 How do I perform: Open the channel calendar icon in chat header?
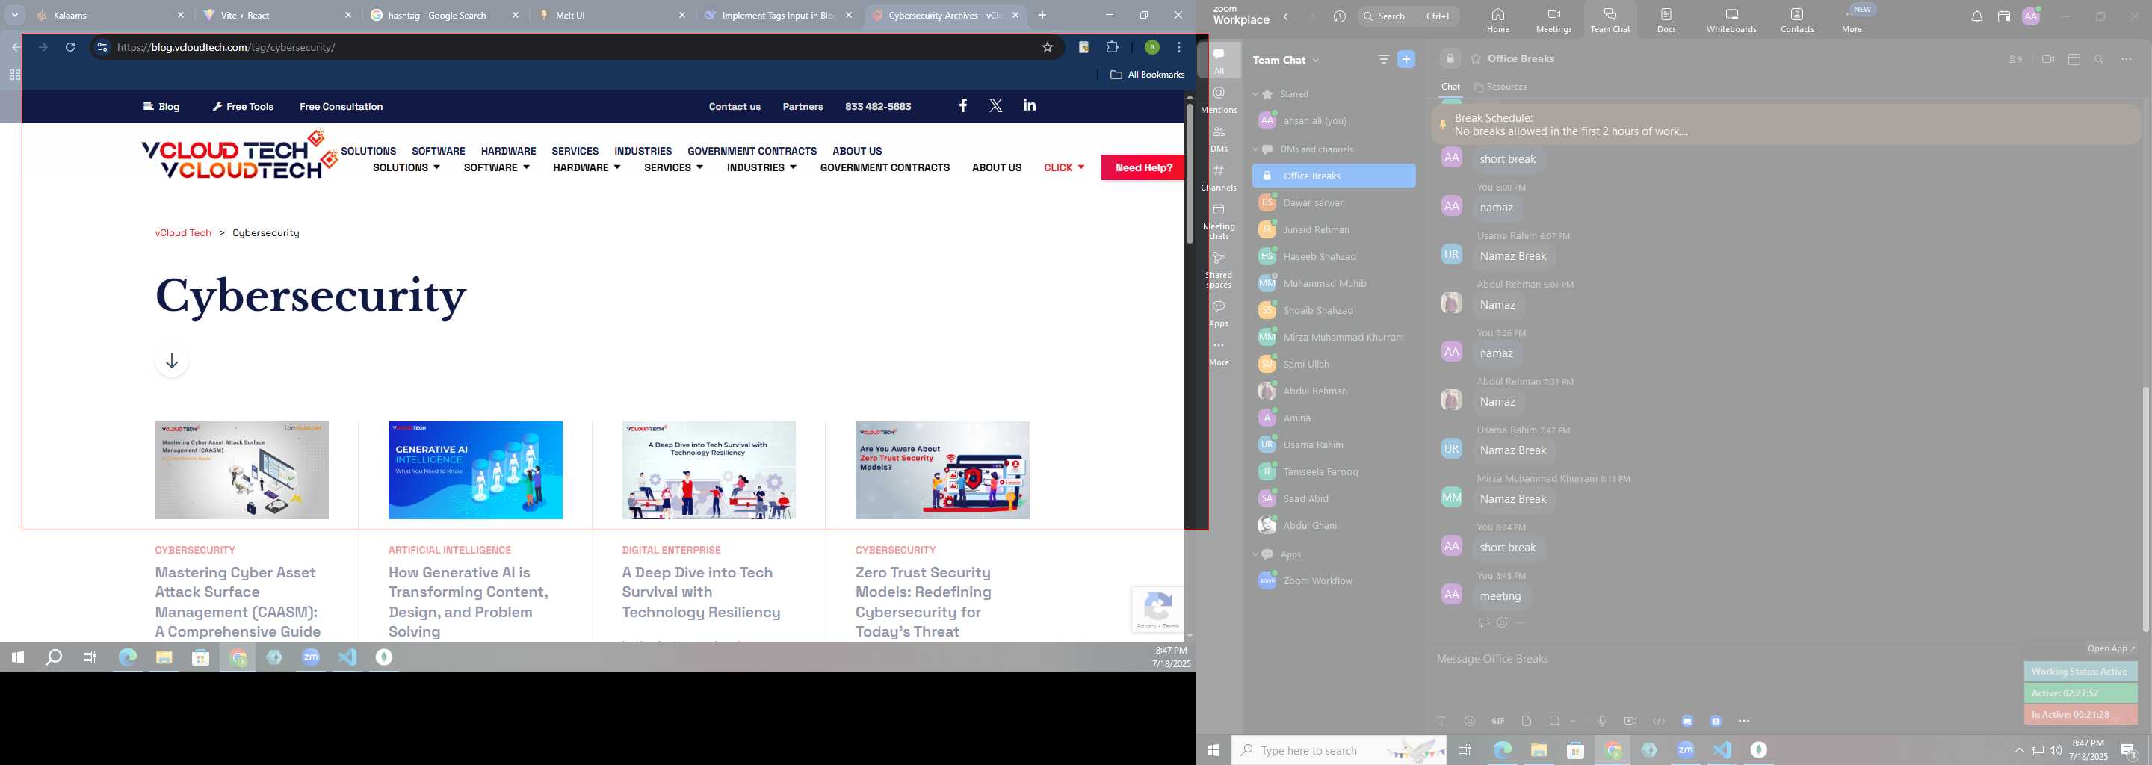(2074, 59)
